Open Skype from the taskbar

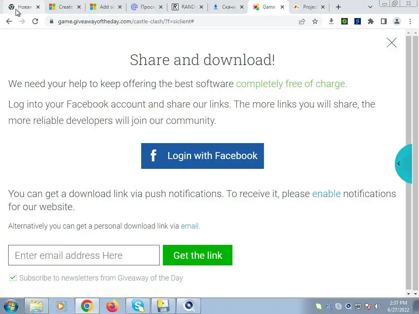137,306
